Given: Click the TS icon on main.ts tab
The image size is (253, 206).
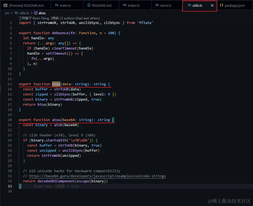Looking at the screenshot, I should pyautogui.click(x=57, y=5).
